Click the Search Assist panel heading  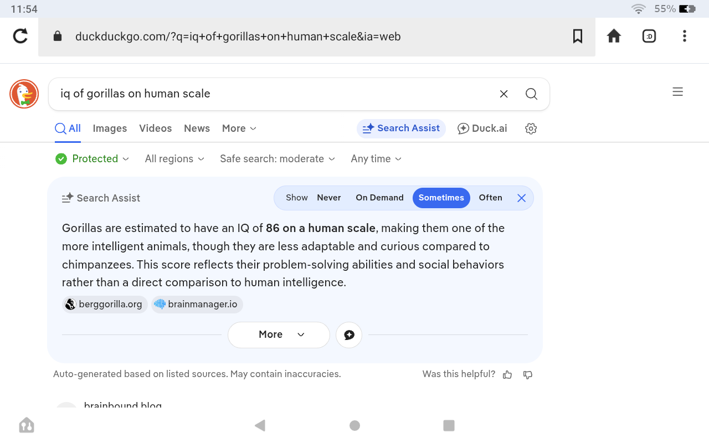pos(101,198)
